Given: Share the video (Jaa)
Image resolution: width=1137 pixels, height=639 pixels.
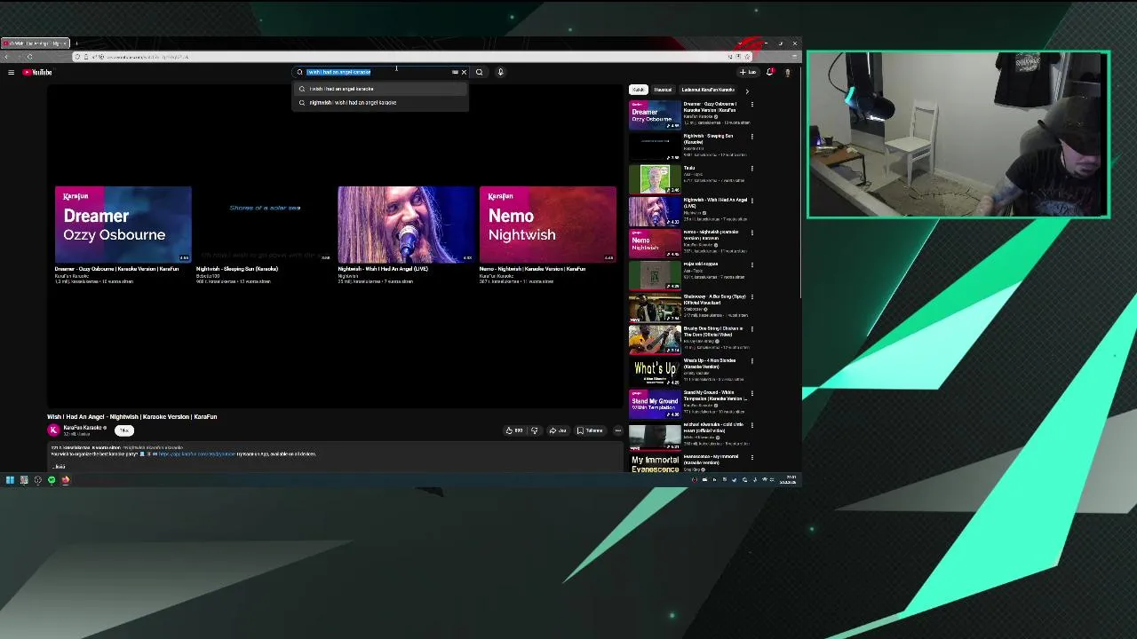Looking at the screenshot, I should [x=557, y=430].
